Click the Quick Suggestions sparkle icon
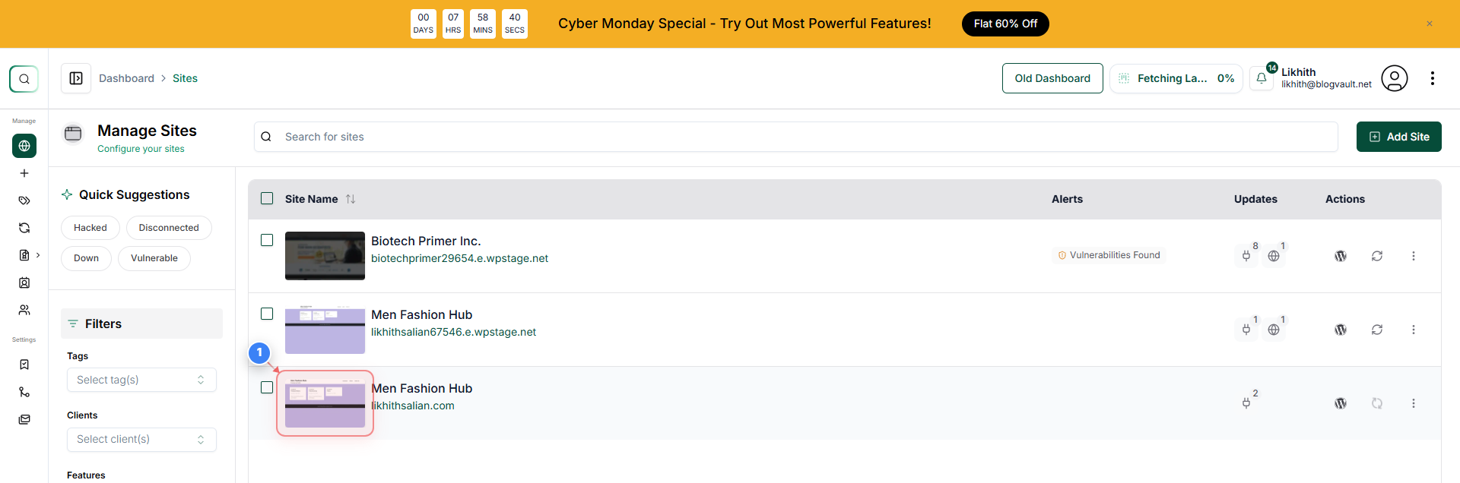Screen dimensions: 1460x483 tap(67, 194)
